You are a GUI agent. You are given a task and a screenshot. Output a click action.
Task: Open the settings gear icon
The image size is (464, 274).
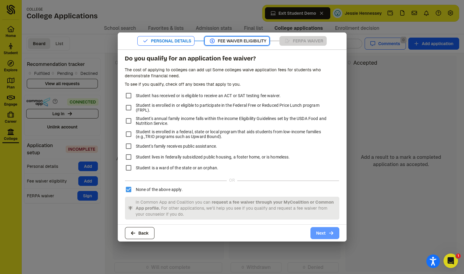click(x=450, y=13)
